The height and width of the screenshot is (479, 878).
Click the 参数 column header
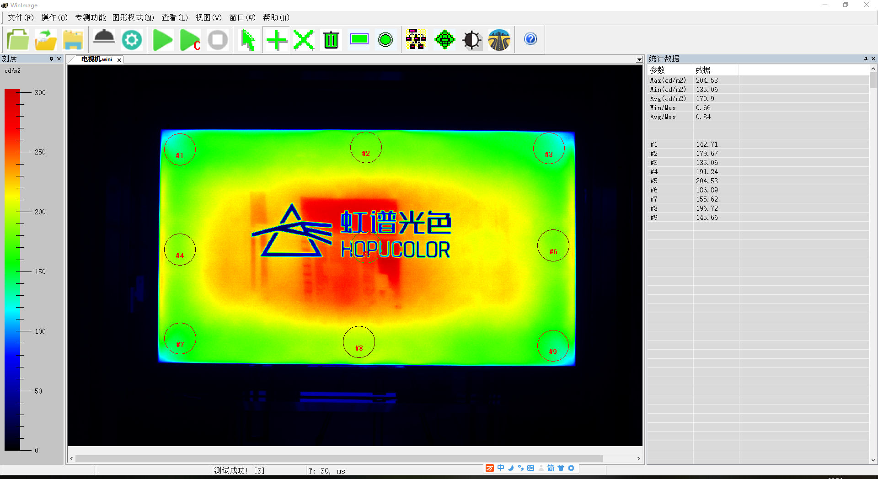pyautogui.click(x=670, y=70)
